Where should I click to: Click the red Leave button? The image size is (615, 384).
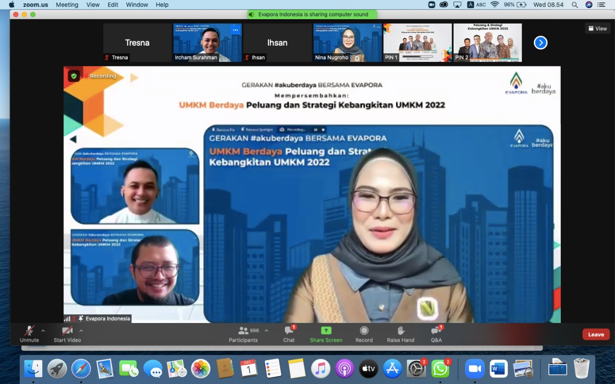tap(596, 334)
